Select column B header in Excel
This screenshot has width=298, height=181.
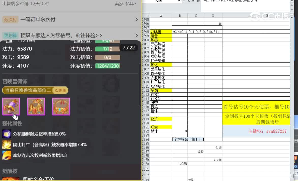pos(180,15)
